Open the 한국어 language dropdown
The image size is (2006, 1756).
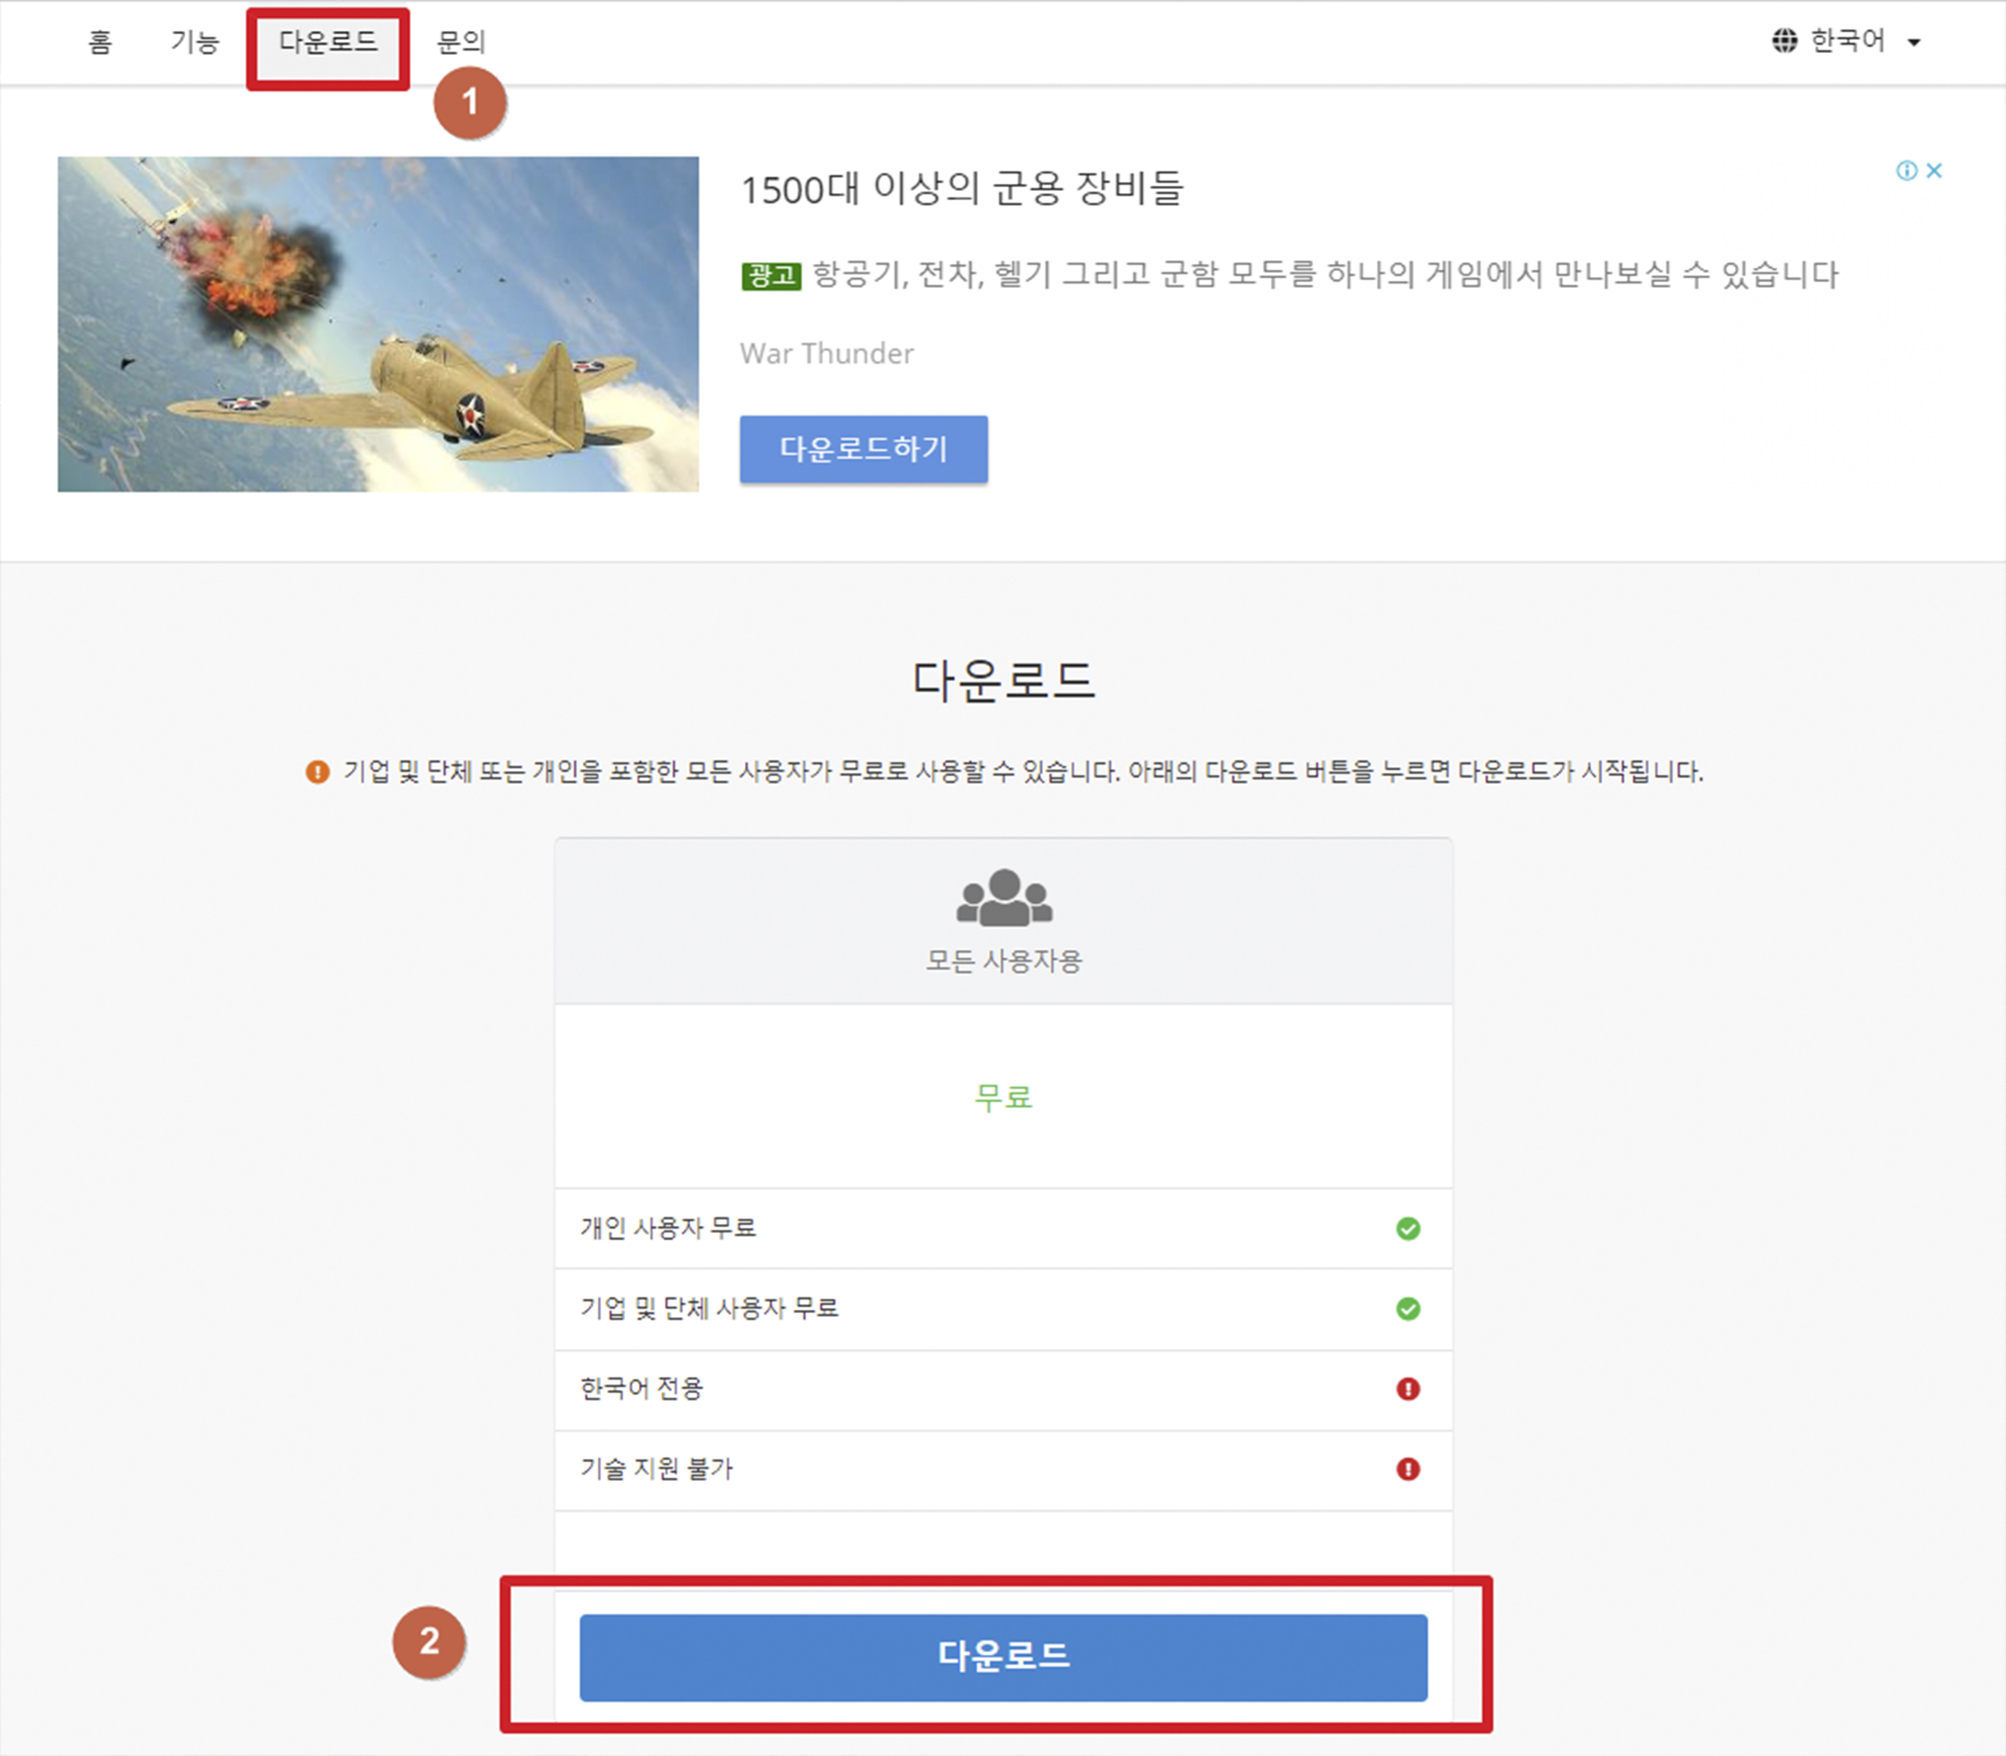[1847, 41]
